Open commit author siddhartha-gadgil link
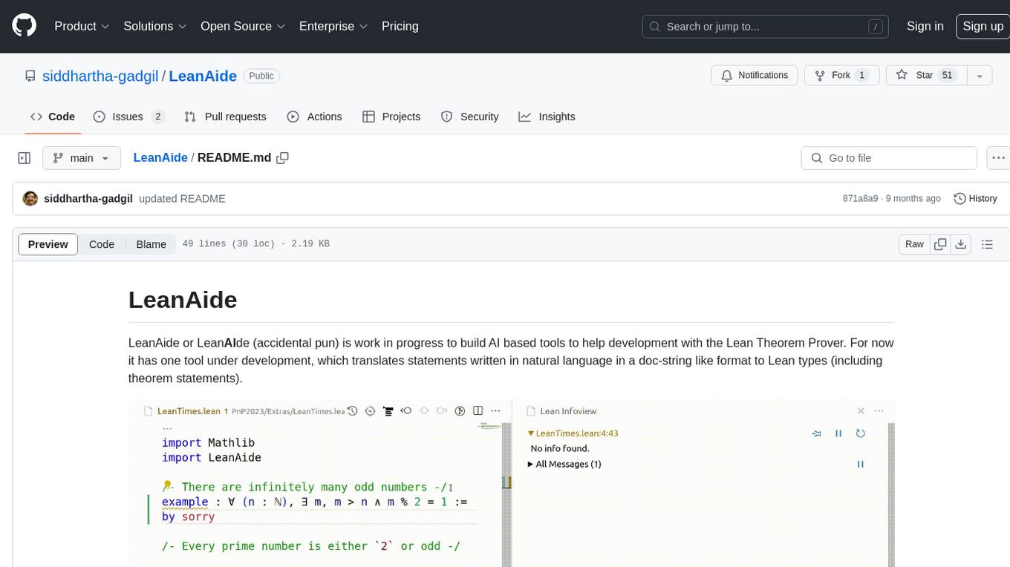This screenshot has height=567, width=1010. tap(88, 199)
